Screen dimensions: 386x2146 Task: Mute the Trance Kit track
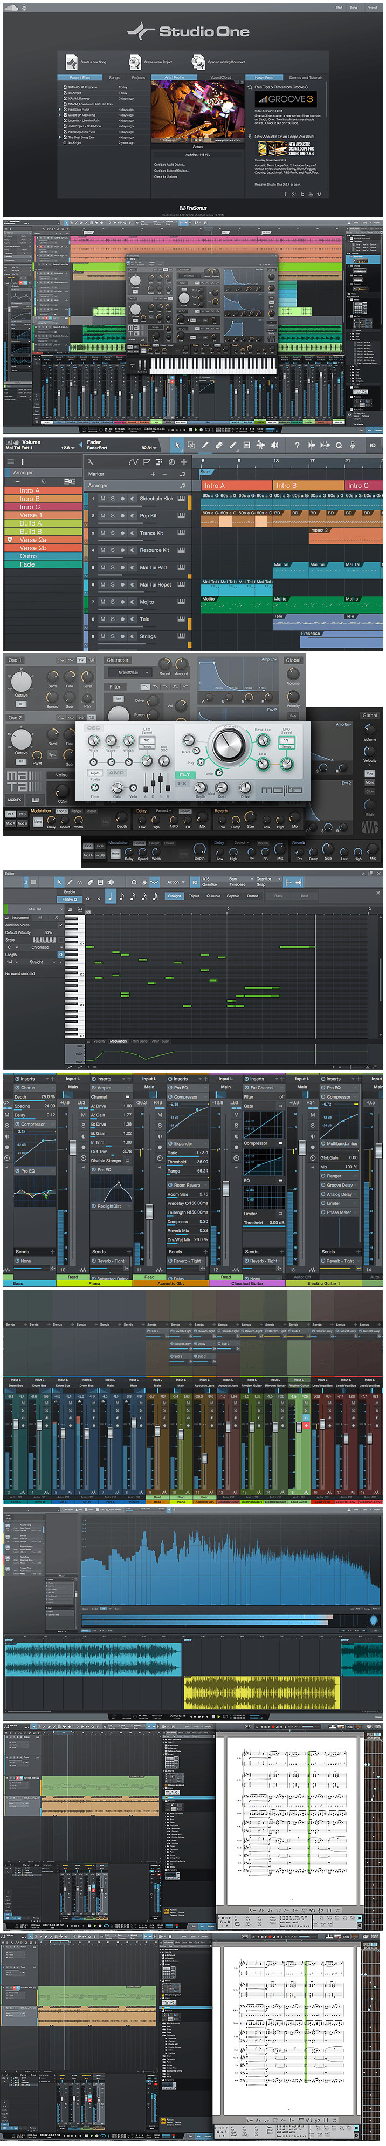(103, 533)
